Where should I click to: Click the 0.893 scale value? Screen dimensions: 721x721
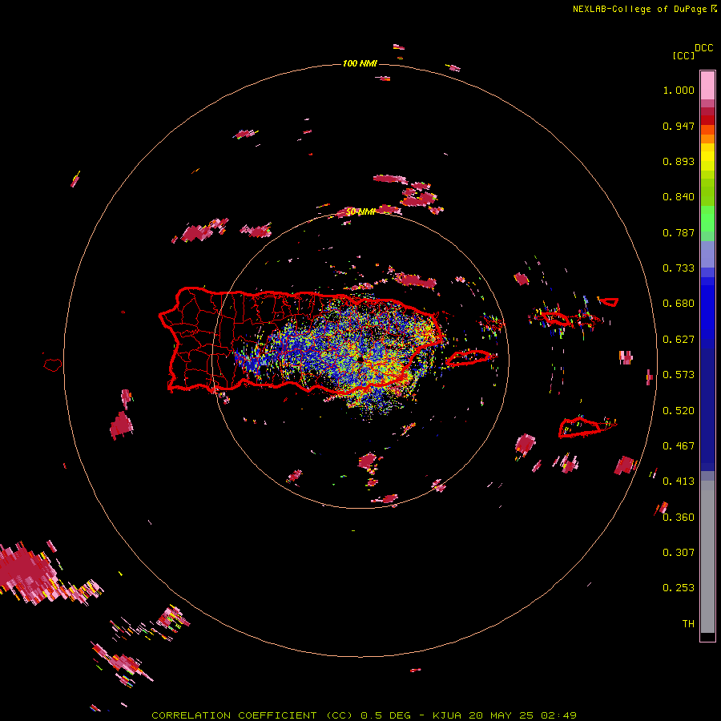coord(679,161)
